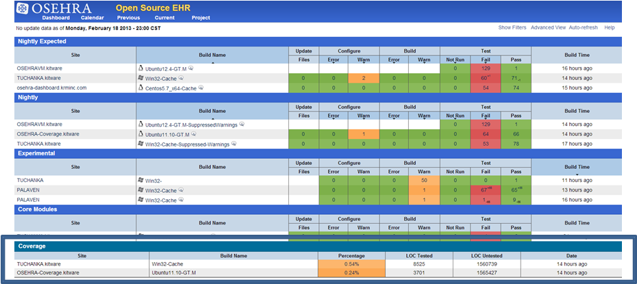Open 0.54% coverage percentage for Win32-Cache
Screen dimensions: 637x284
(x=352, y=261)
